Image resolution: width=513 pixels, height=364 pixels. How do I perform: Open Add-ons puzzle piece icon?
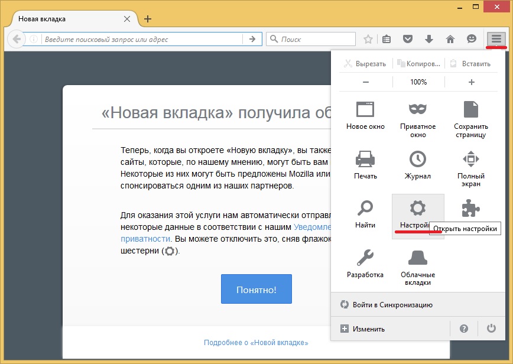coord(471,209)
